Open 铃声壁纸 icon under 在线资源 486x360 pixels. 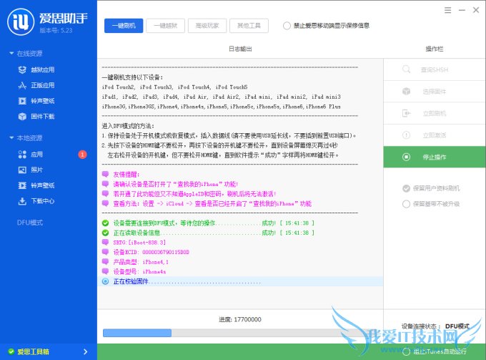22,101
